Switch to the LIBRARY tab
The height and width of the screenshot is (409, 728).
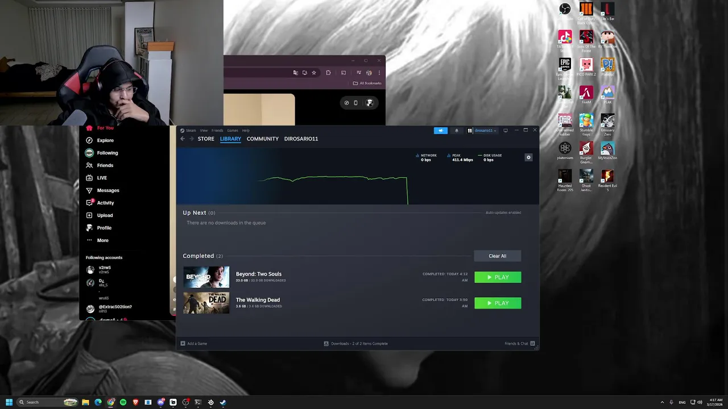[x=230, y=139]
